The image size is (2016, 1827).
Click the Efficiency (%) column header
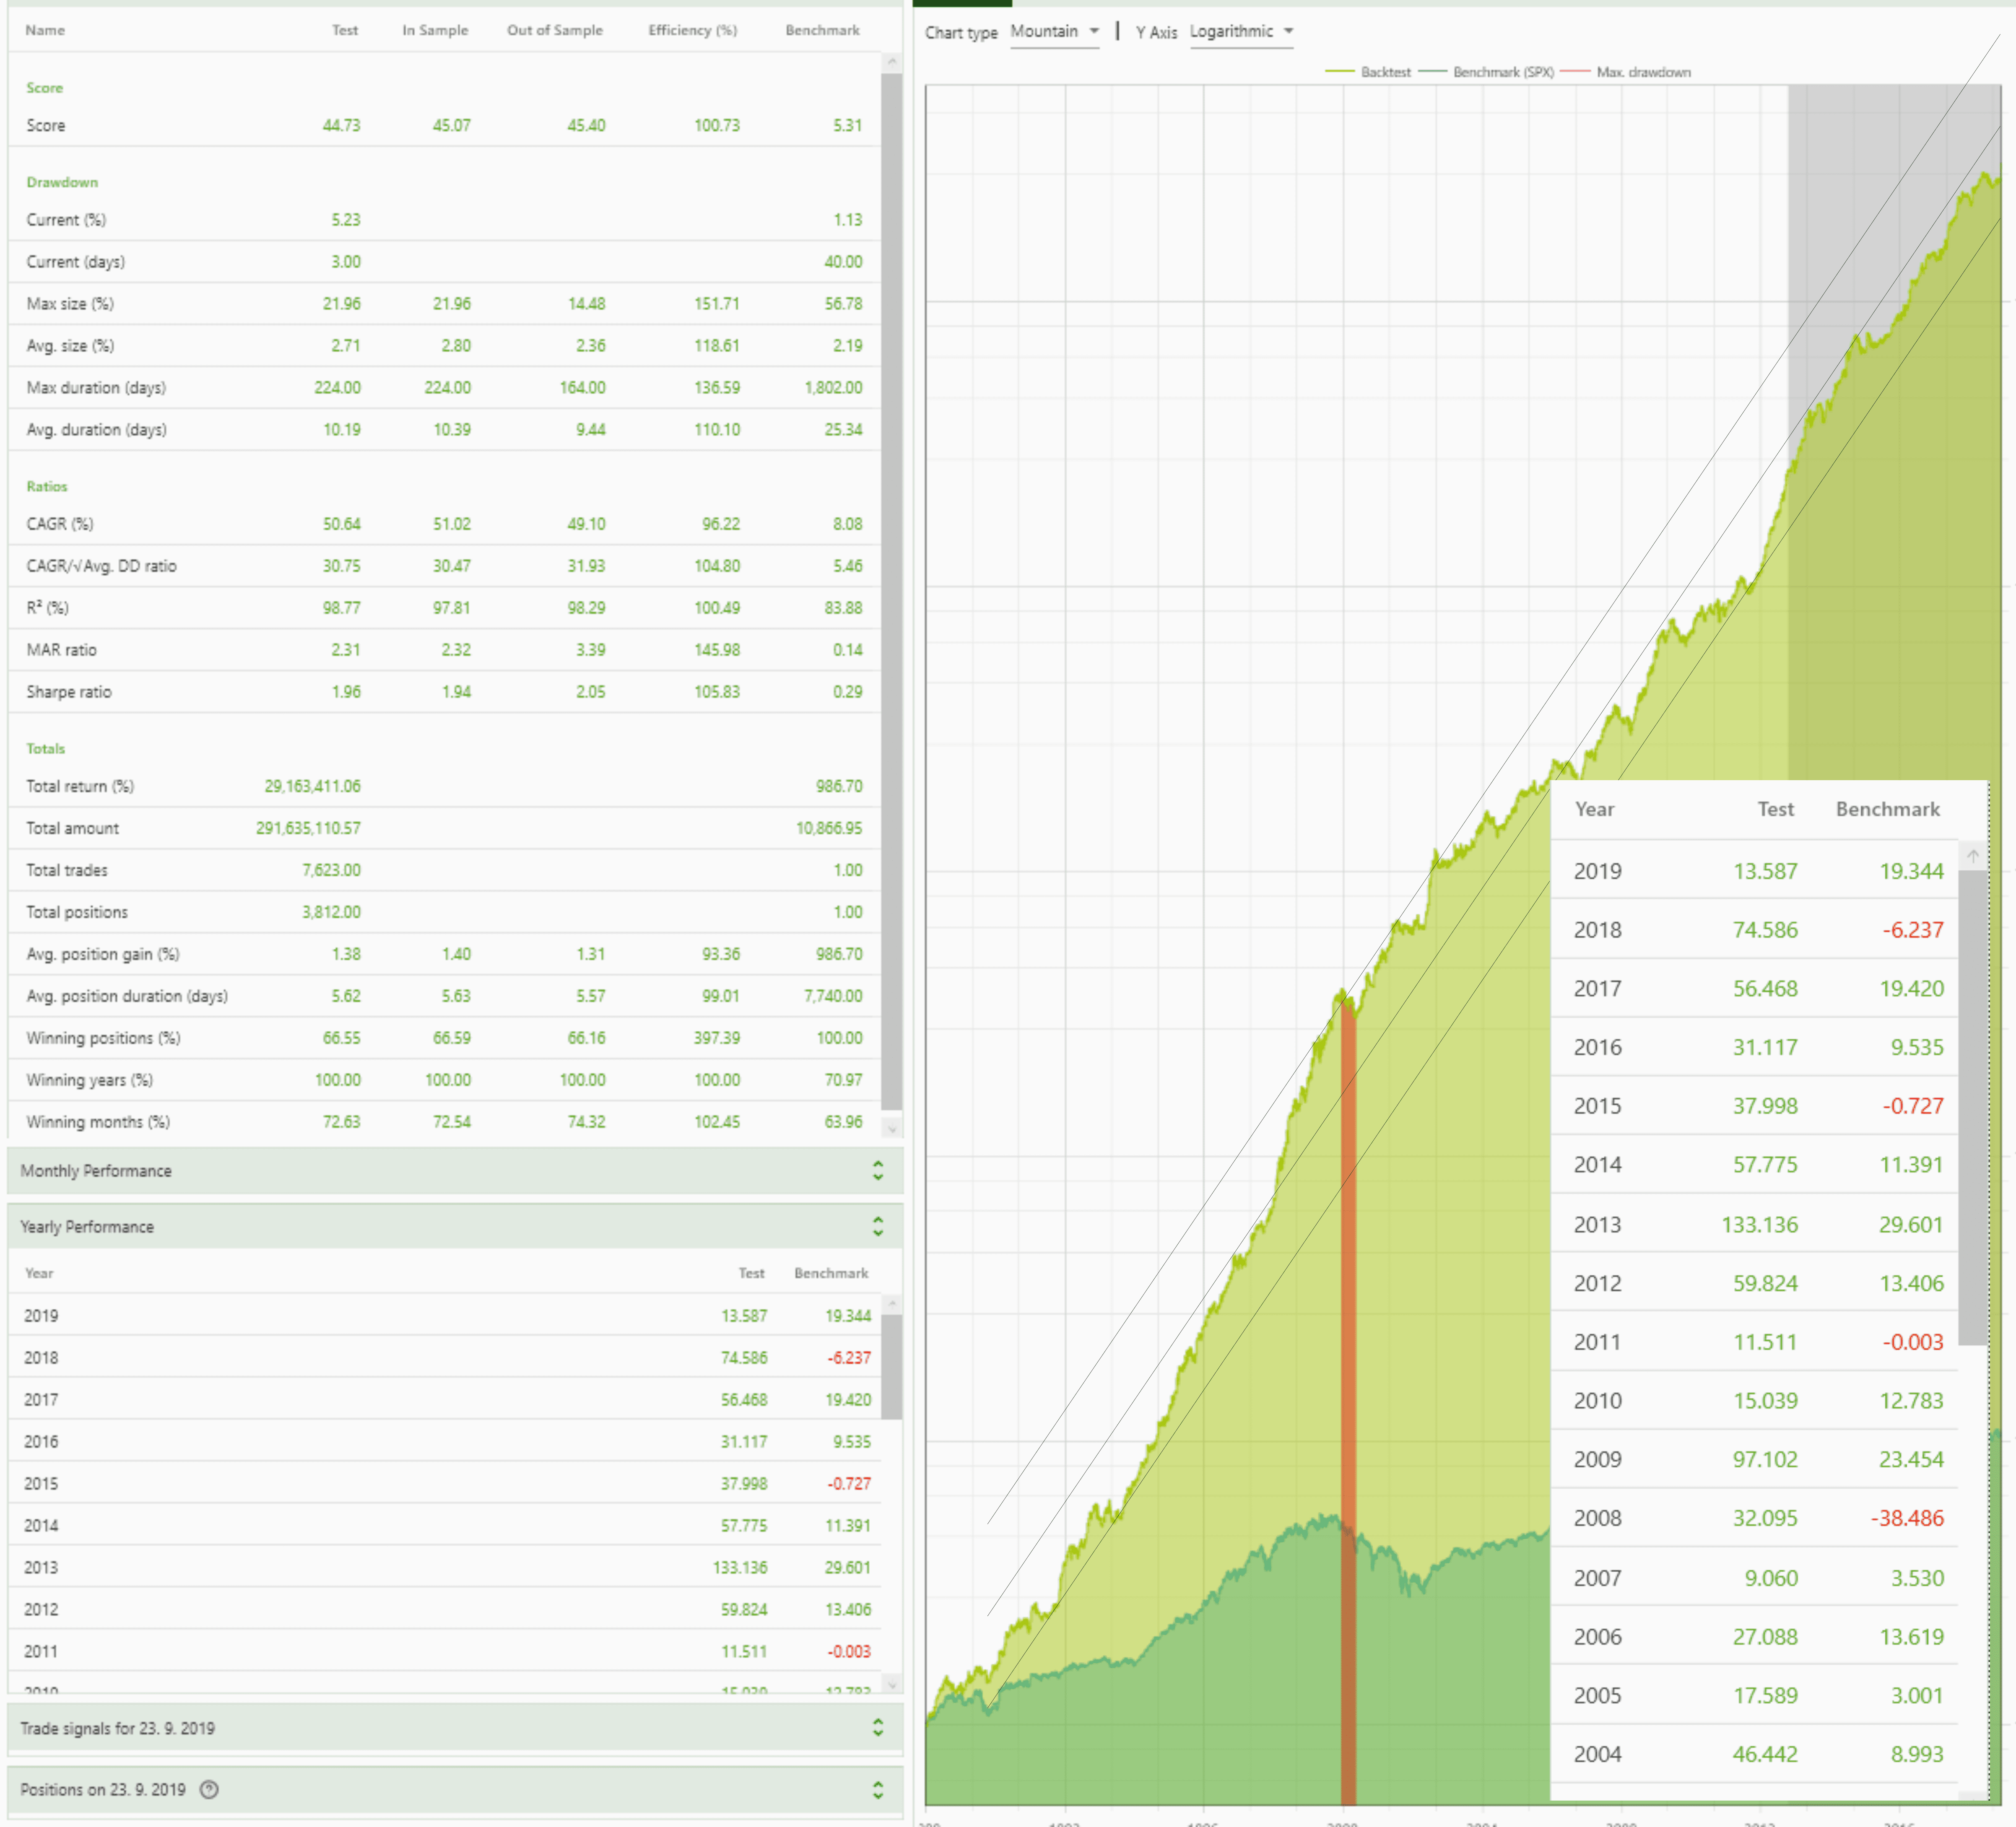[x=693, y=30]
